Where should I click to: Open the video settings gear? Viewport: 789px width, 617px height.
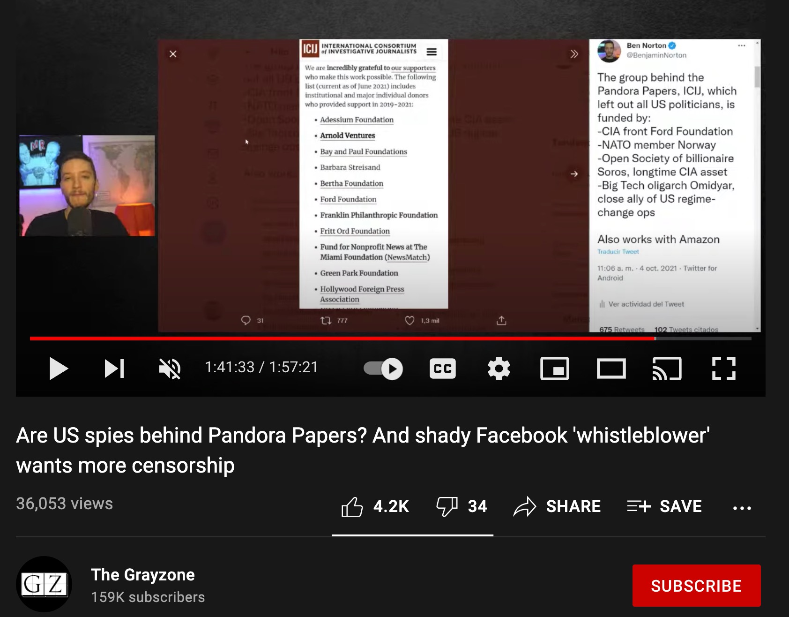point(499,369)
